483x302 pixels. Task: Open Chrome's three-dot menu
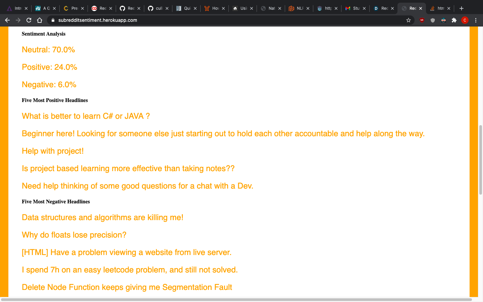pos(476,20)
